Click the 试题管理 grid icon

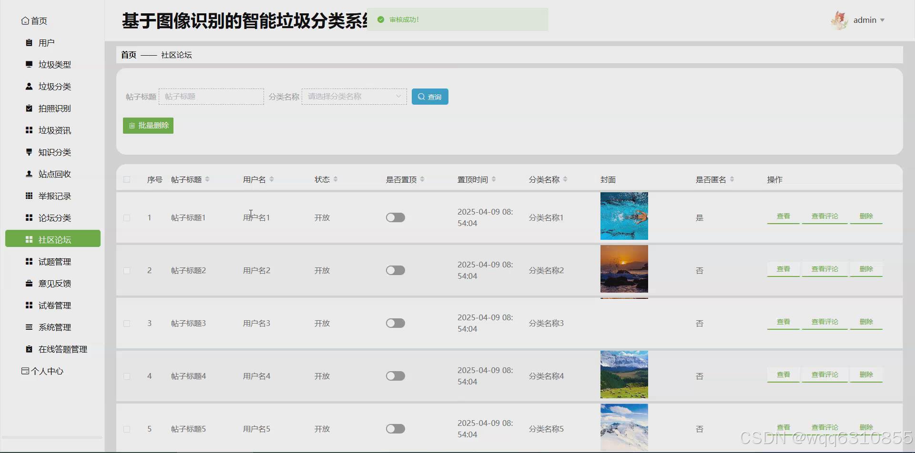click(29, 261)
